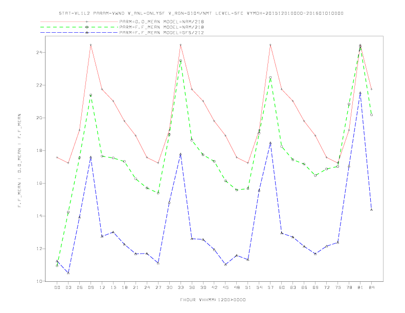Viewport: 405px width, 313px height.
Task: Click the blue dashed legend triangle marker
Action: [x=87, y=33]
